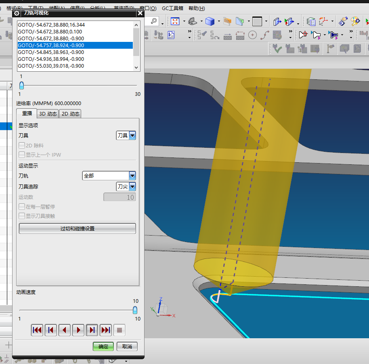Image resolution: width=369 pixels, height=364 pixels.
Task: Check the 显示刀具接触 option
Action: click(22, 216)
